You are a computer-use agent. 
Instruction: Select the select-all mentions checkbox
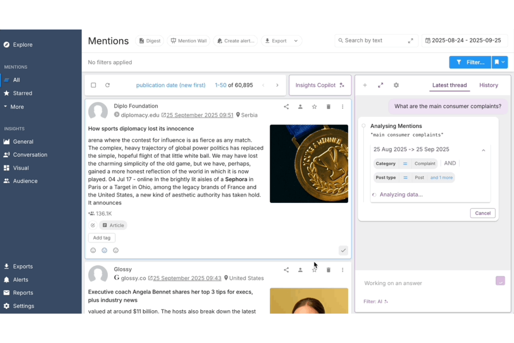pyautogui.click(x=93, y=85)
